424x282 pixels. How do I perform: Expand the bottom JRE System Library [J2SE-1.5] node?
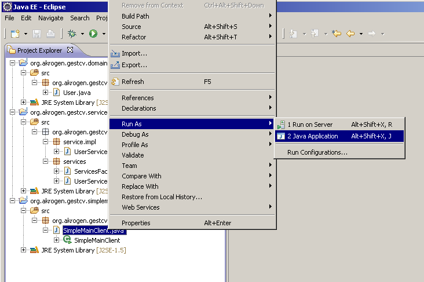[x=24, y=250]
